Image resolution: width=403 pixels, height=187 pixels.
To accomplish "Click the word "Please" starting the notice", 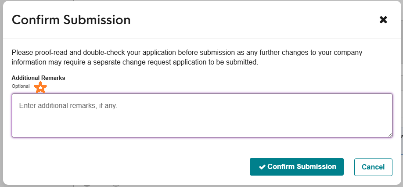I will [21, 52].
